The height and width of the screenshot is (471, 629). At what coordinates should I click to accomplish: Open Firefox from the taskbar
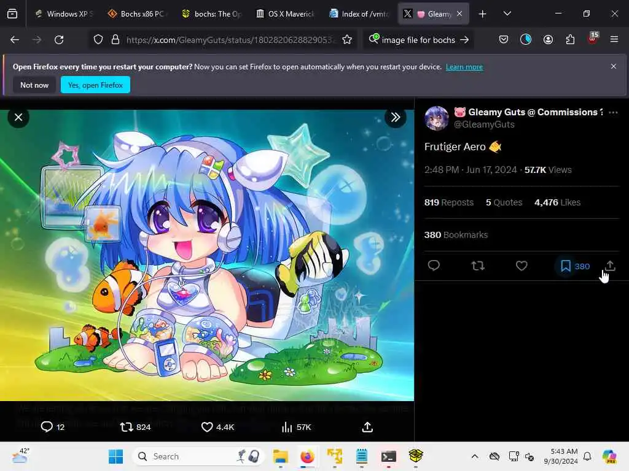[x=307, y=456]
